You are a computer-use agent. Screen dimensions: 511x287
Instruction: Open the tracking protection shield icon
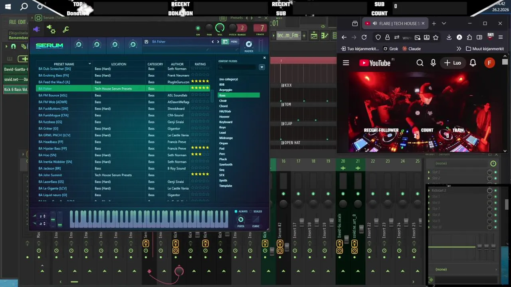tap(378, 37)
